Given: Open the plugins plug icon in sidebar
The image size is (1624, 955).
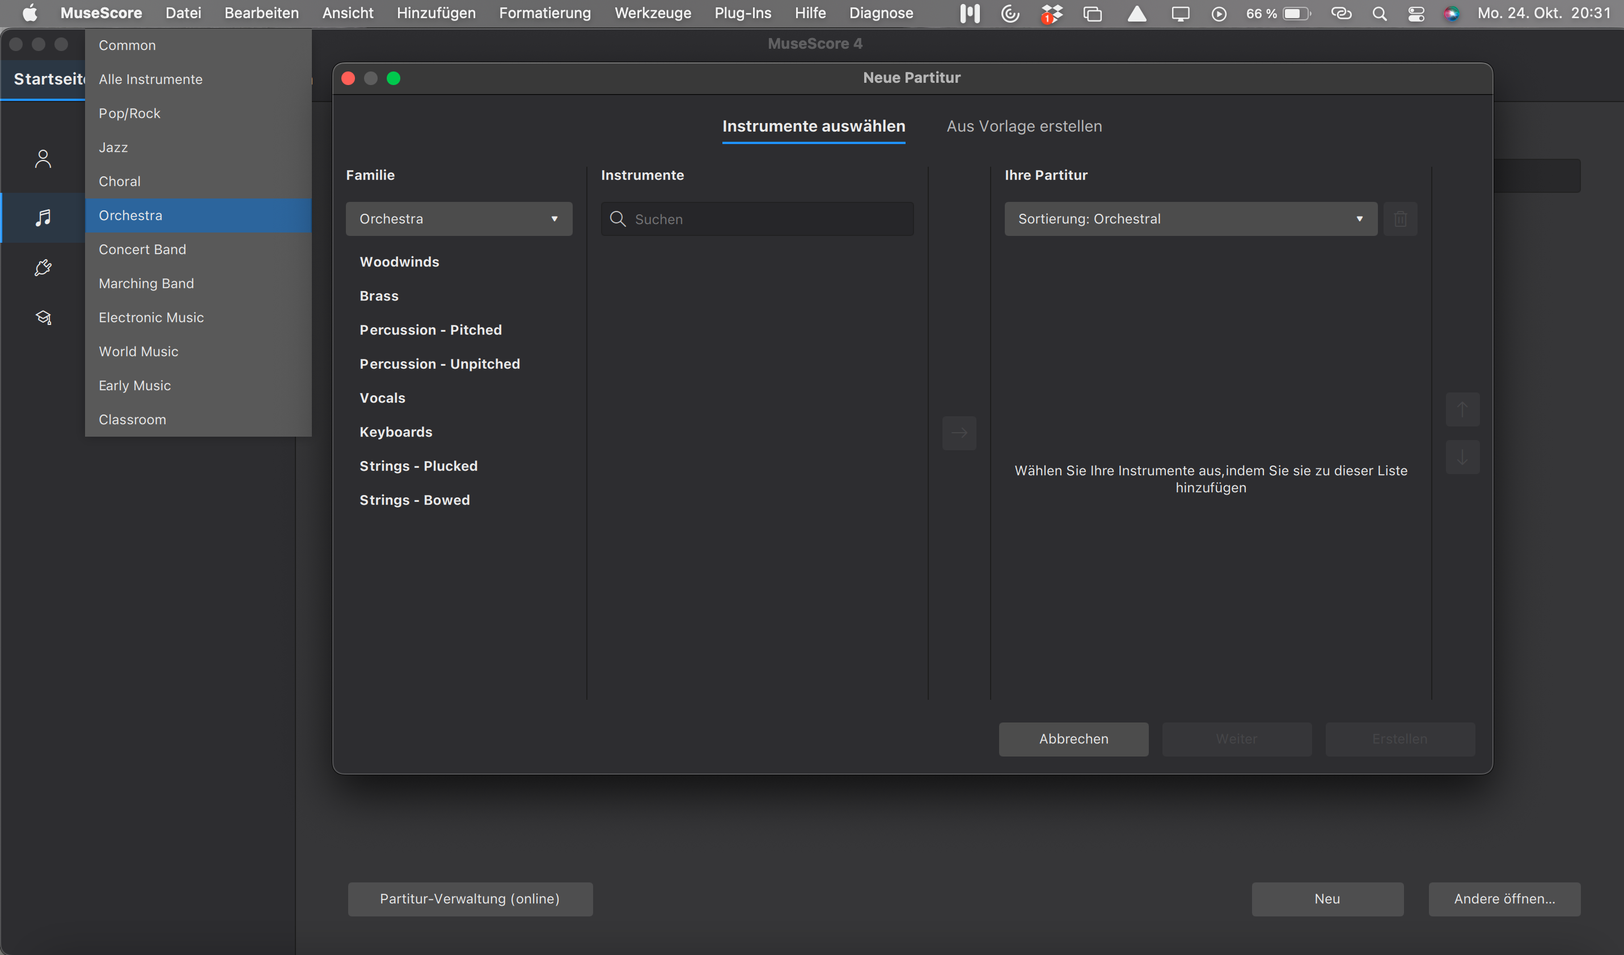Looking at the screenshot, I should point(43,268).
